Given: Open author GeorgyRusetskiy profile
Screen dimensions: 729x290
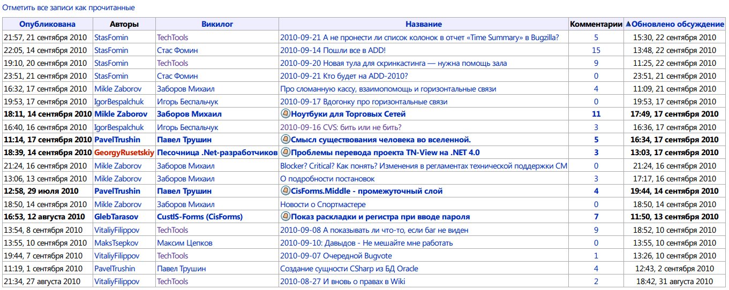Looking at the screenshot, I should (x=124, y=152).
